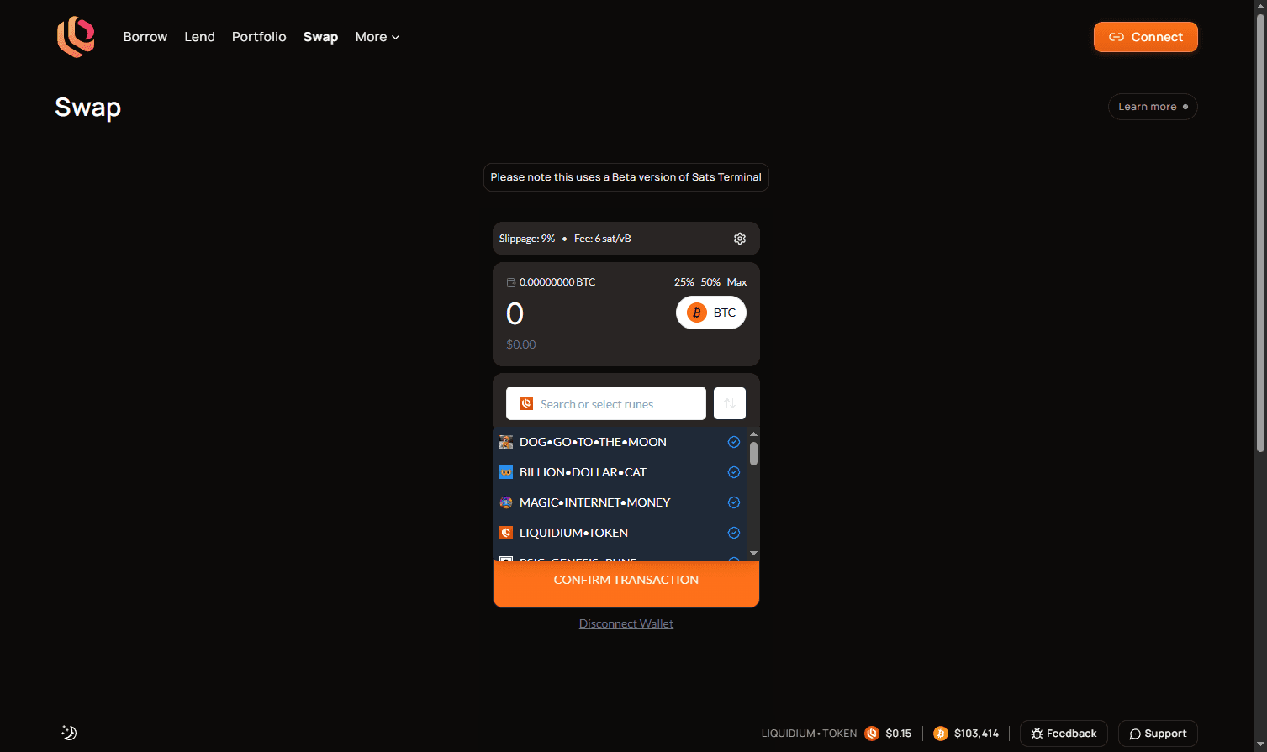Choose BILLION•DOLLAR•CAT from the list
Viewport: 1267px width, 752px height.
pyautogui.click(x=620, y=472)
